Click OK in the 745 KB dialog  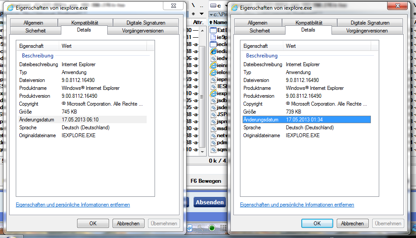coord(93,224)
